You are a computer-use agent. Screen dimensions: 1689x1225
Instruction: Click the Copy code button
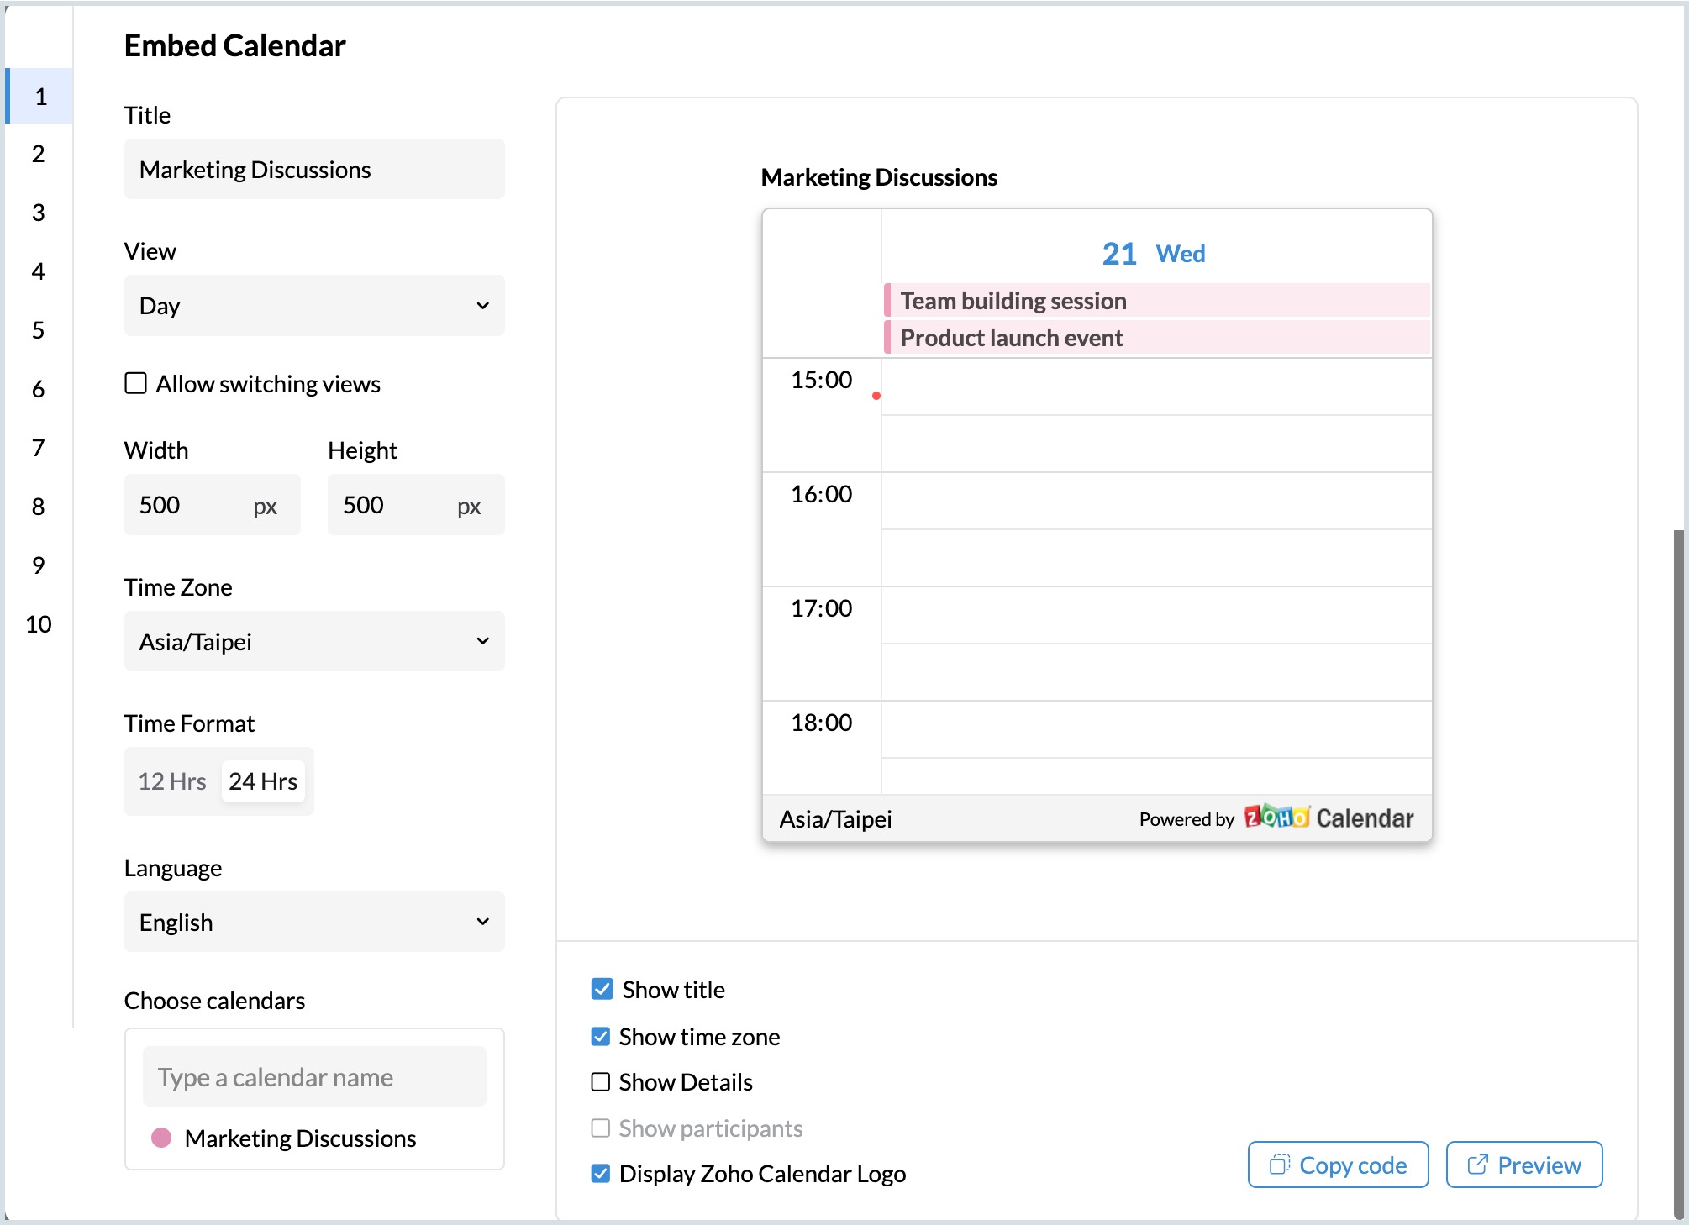coord(1338,1165)
